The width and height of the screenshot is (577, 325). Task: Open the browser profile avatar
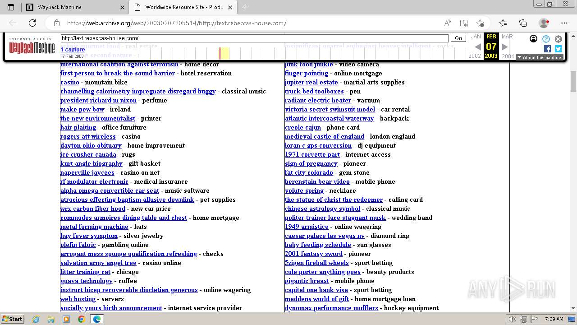click(x=544, y=23)
